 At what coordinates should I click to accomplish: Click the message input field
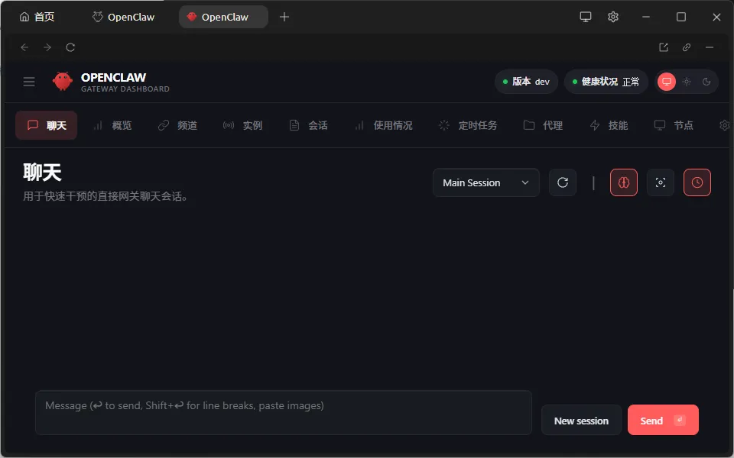click(x=283, y=412)
